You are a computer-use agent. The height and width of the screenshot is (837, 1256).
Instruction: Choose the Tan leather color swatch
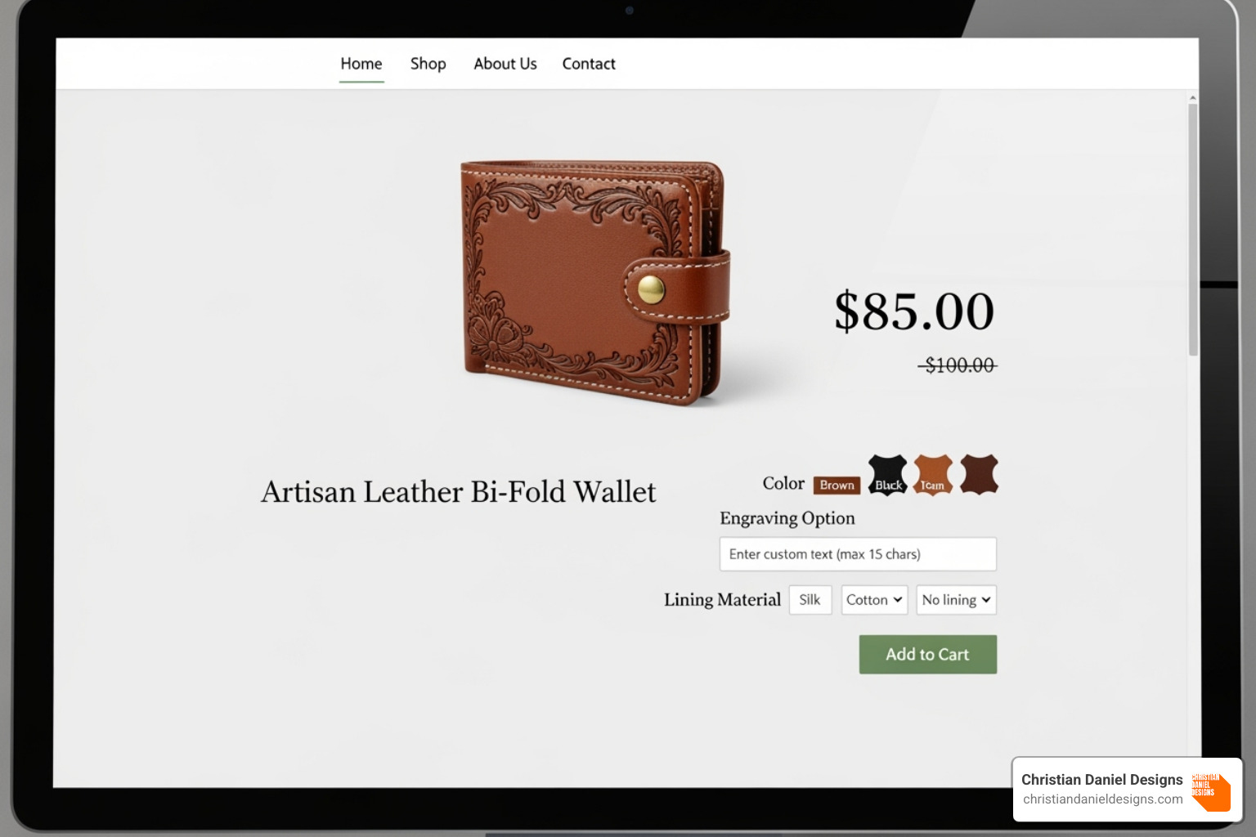coord(933,475)
